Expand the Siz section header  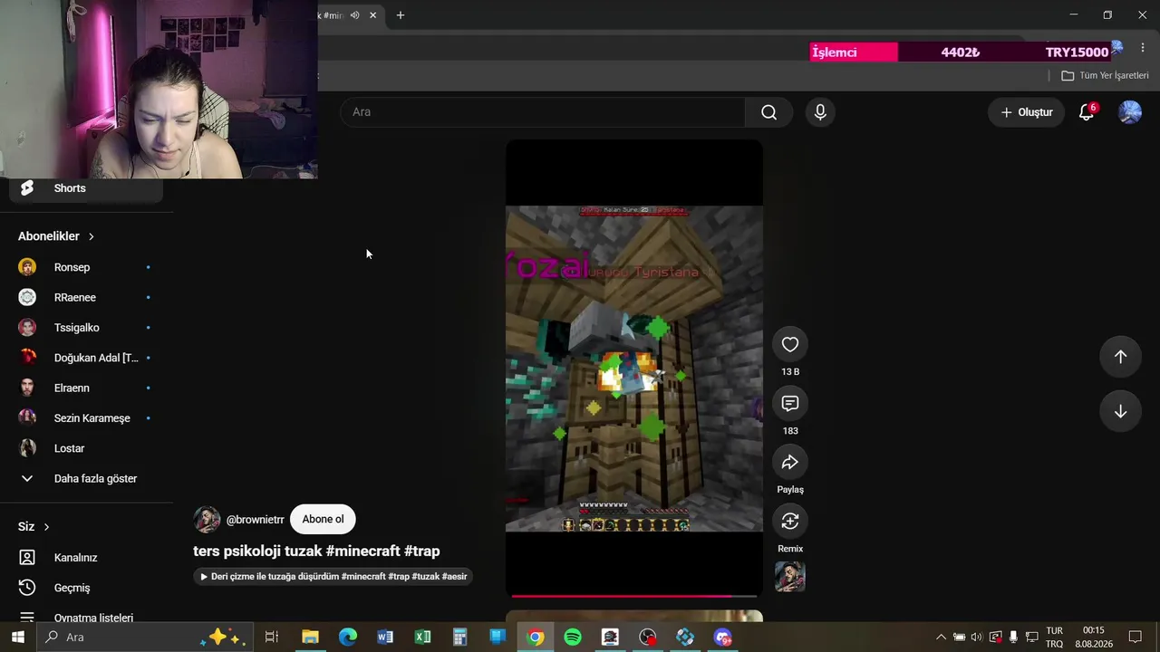pyautogui.click(x=34, y=526)
